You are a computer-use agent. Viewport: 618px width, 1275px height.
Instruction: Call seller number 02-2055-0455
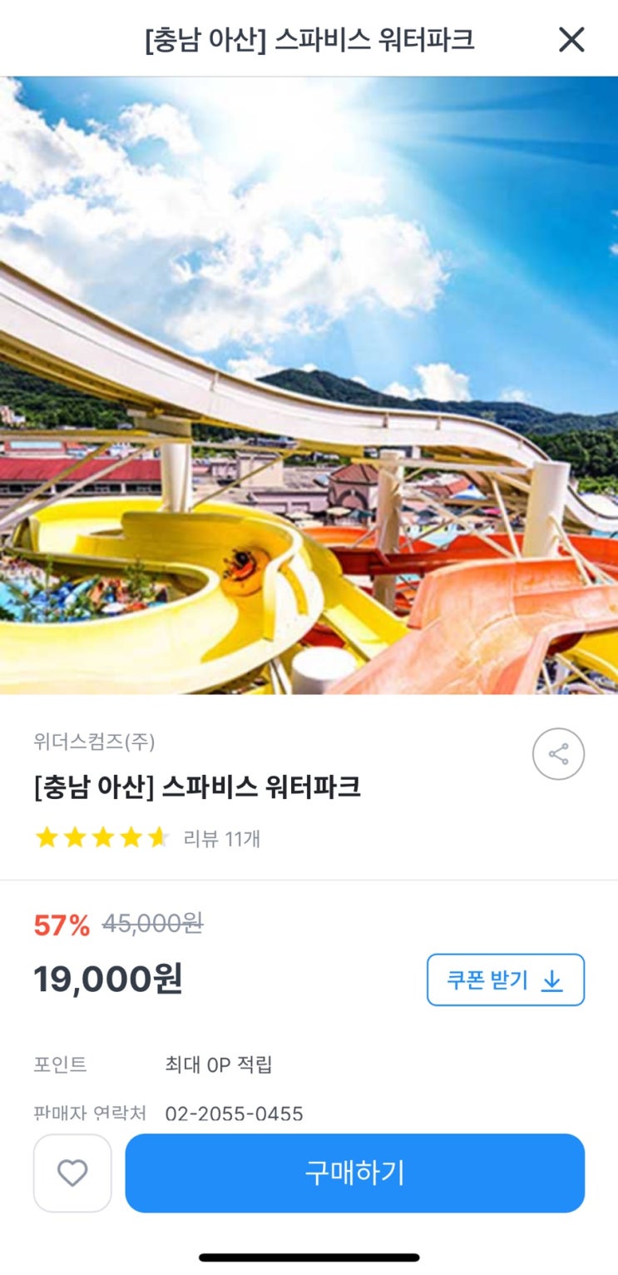pyautogui.click(x=234, y=1114)
